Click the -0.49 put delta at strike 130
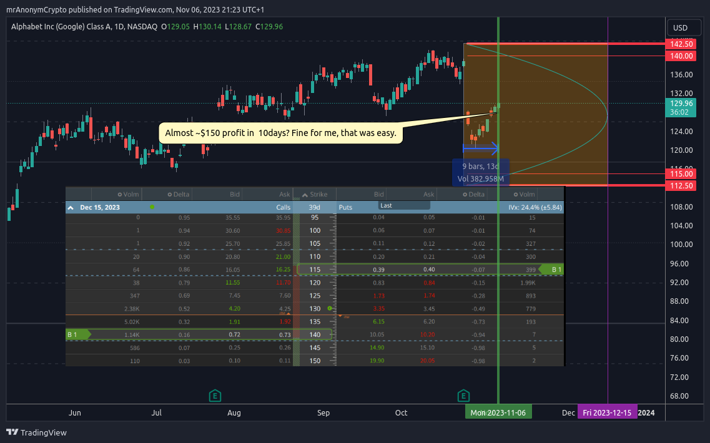Viewport: 710px width, 443px height. [478, 309]
